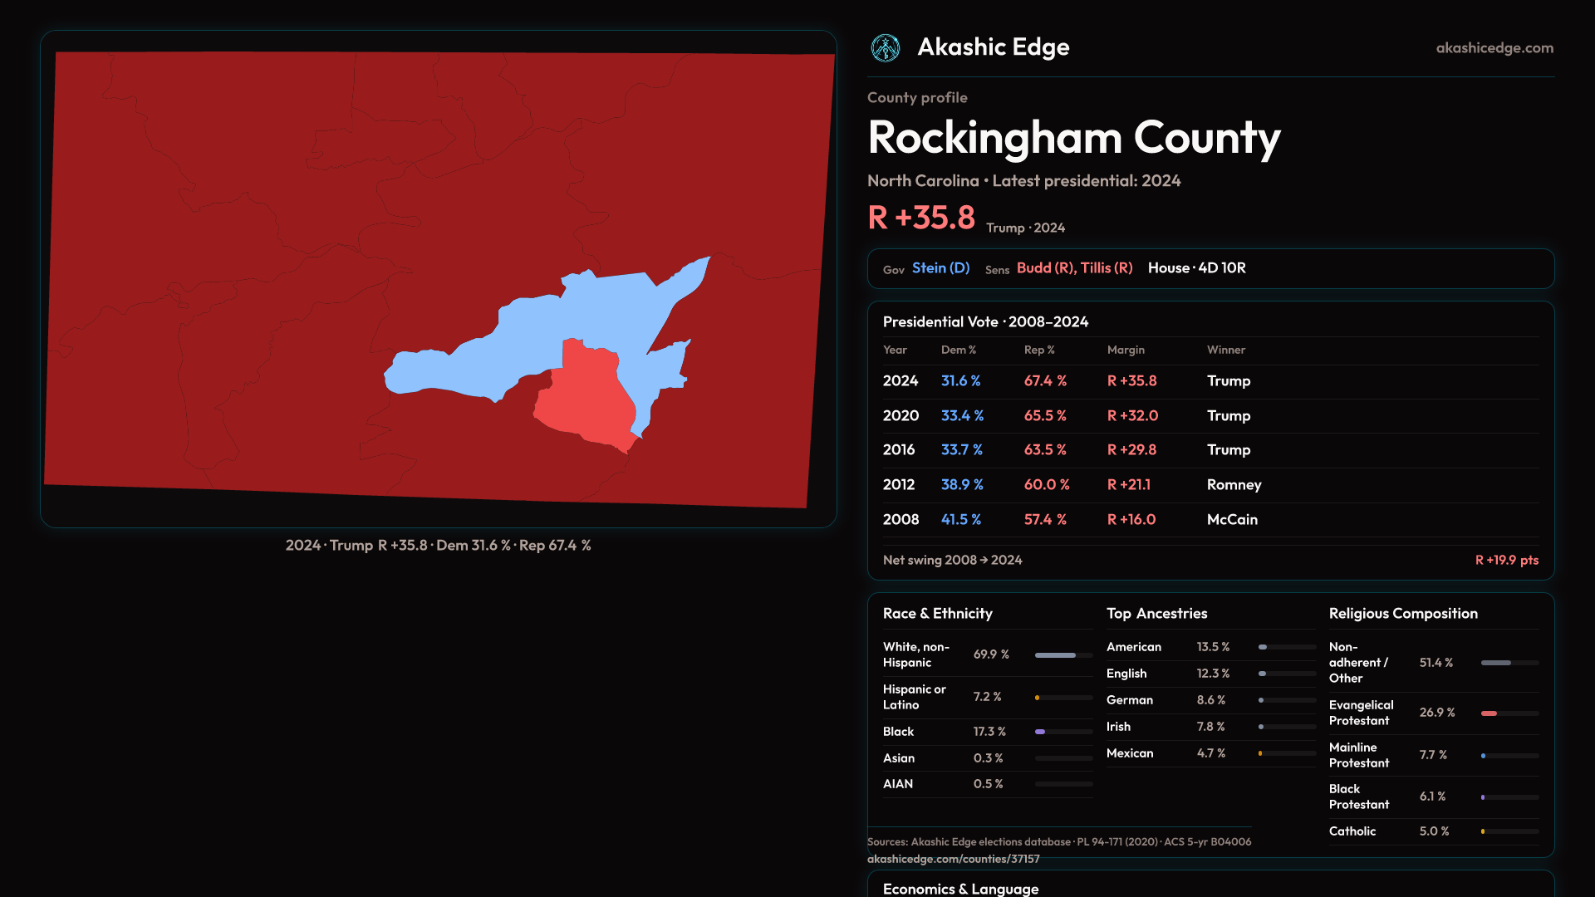Viewport: 1595px width, 897px height.
Task: Click the Budd (R), Tillis (R) senators label
Action: pos(1074,268)
